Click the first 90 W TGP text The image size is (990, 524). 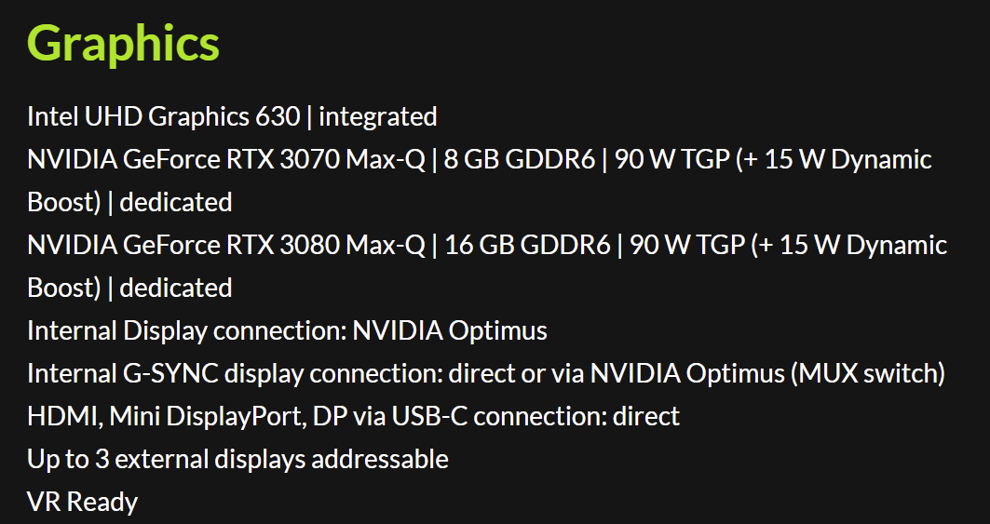(672, 160)
